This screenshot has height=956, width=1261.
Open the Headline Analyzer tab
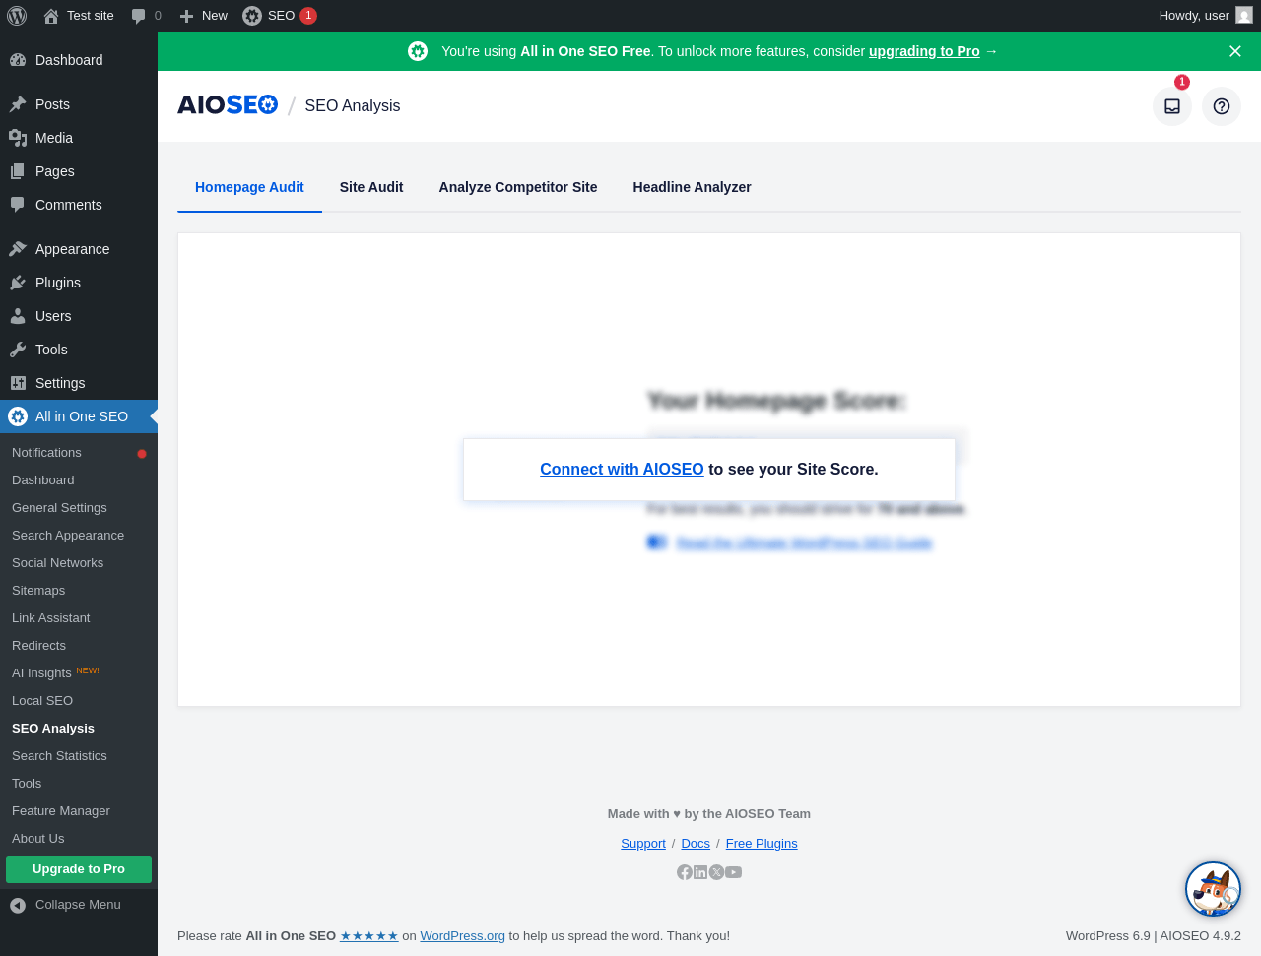[x=693, y=187]
